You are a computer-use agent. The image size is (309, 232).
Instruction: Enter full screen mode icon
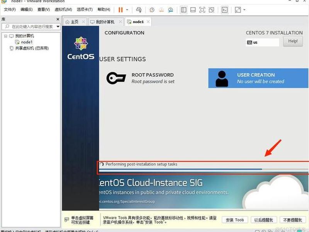[x=202, y=10]
